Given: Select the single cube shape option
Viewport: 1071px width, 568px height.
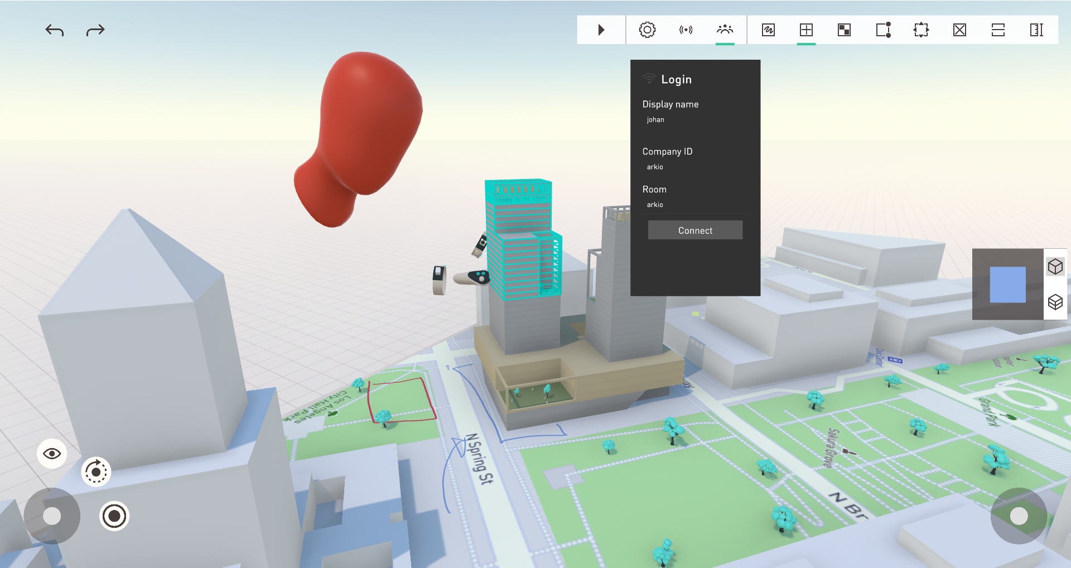Looking at the screenshot, I should pos(1055,267).
